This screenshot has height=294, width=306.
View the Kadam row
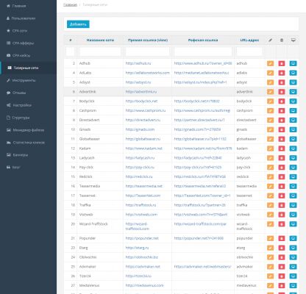pyautogui.click(x=293, y=148)
